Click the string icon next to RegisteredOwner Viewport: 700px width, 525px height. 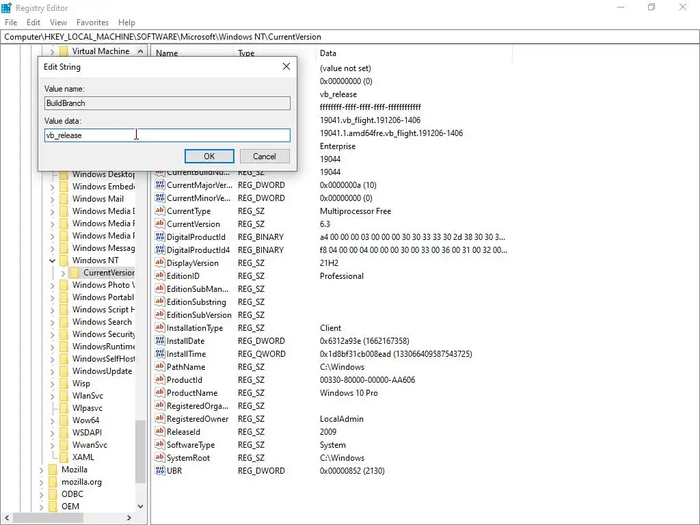click(160, 419)
